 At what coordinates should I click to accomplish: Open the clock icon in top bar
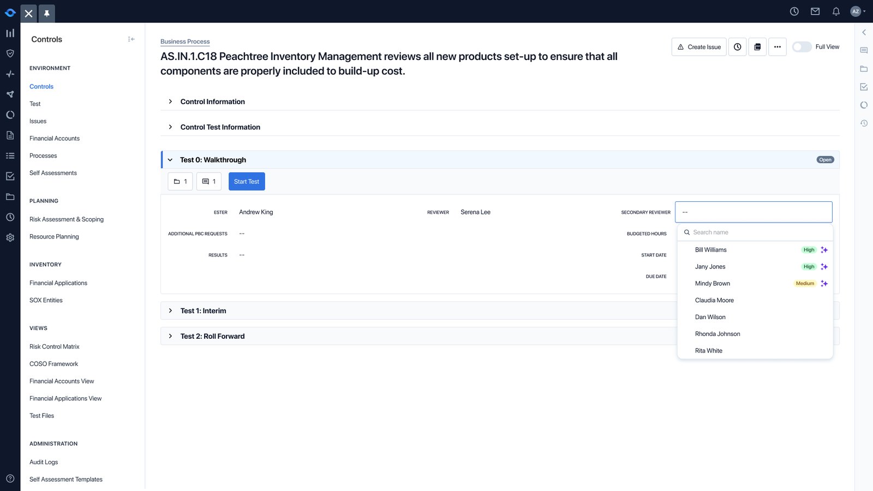tap(794, 11)
